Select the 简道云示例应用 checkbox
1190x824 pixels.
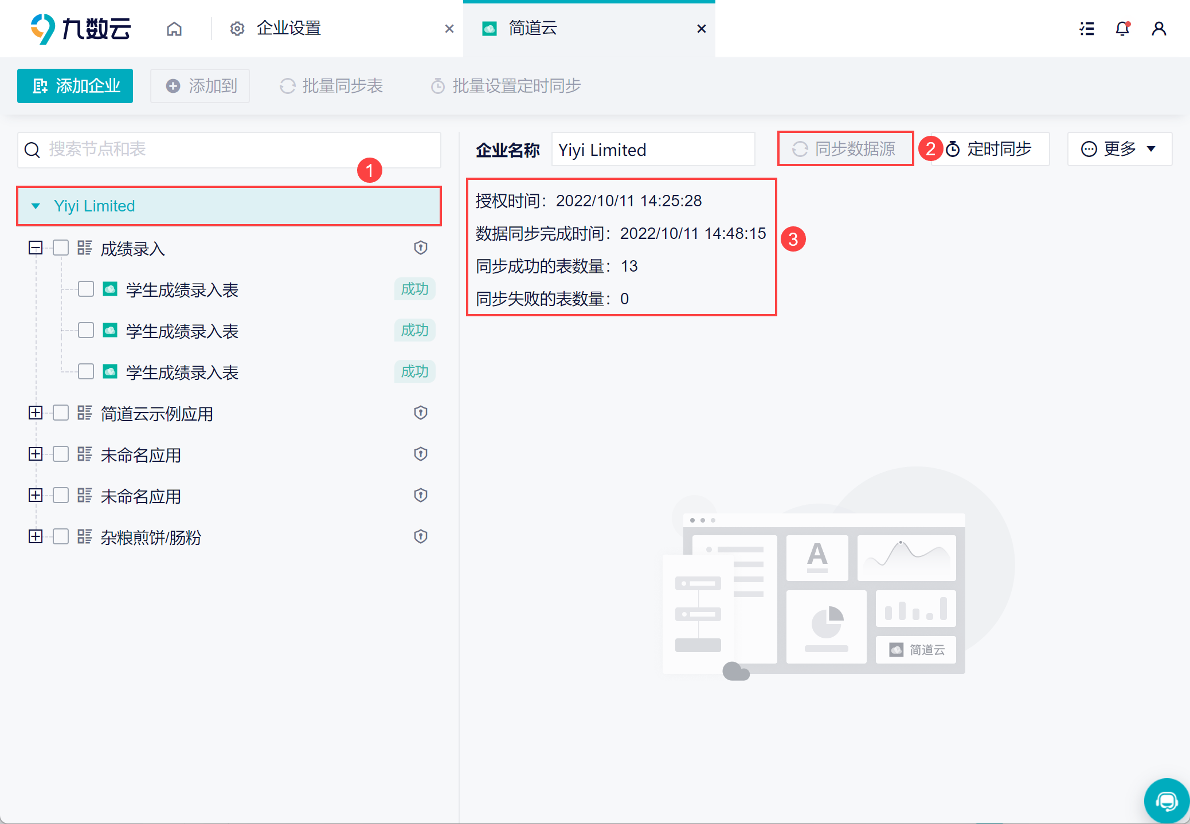pyautogui.click(x=61, y=413)
